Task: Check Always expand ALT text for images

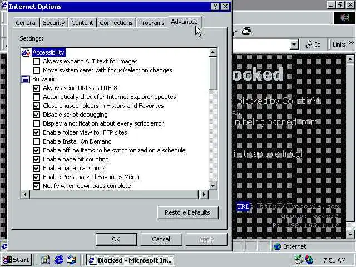Action: (x=36, y=61)
